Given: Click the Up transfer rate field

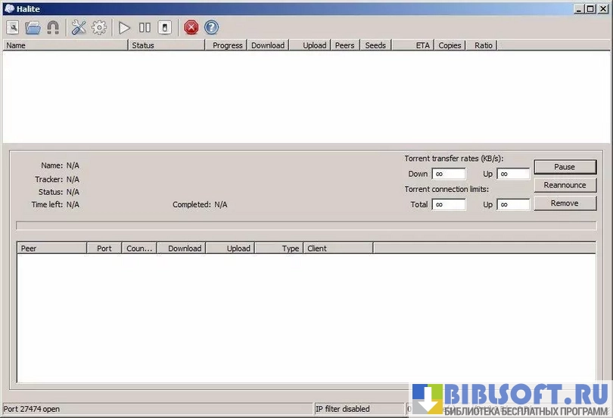Looking at the screenshot, I should click(x=512, y=174).
